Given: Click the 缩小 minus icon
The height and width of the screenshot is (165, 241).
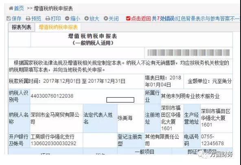Looking at the screenshot, I should pyautogui.click(x=67, y=19).
